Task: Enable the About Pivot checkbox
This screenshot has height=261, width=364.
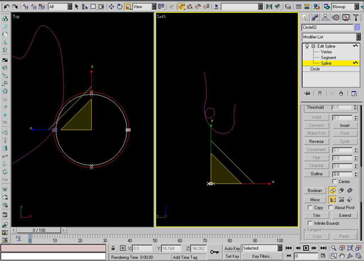Action: (331, 207)
